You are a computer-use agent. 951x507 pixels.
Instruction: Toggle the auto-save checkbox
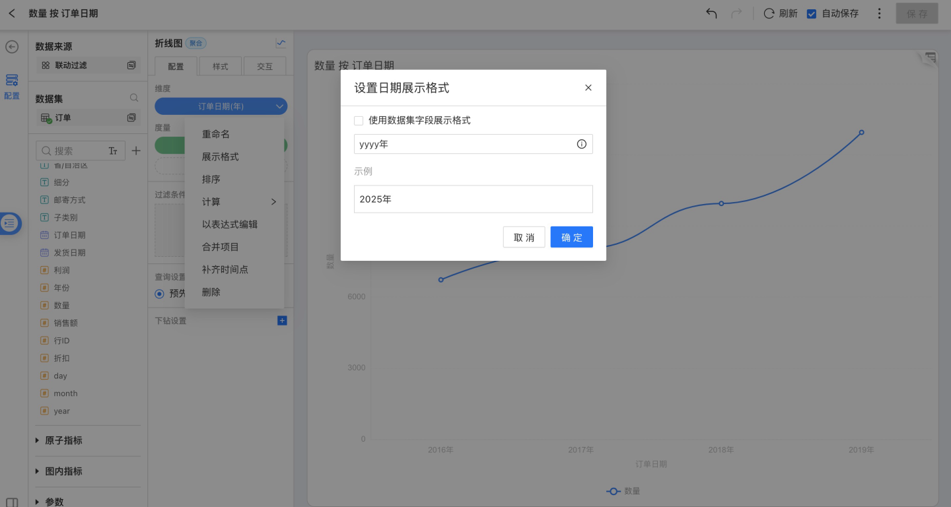pyautogui.click(x=812, y=13)
